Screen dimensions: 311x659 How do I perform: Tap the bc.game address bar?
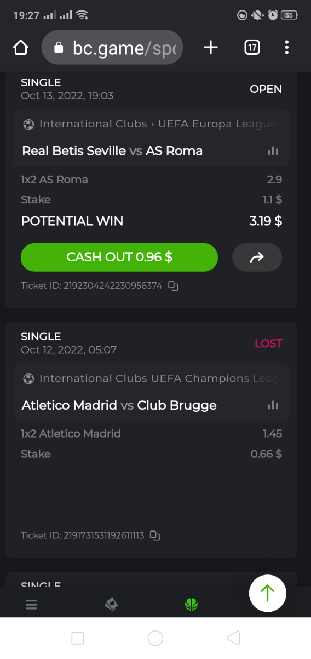coord(112,48)
